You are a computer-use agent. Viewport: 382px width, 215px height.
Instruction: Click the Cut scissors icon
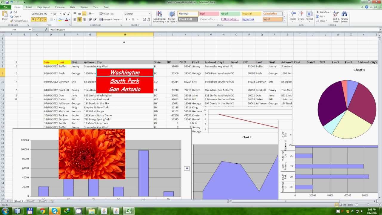point(11,12)
